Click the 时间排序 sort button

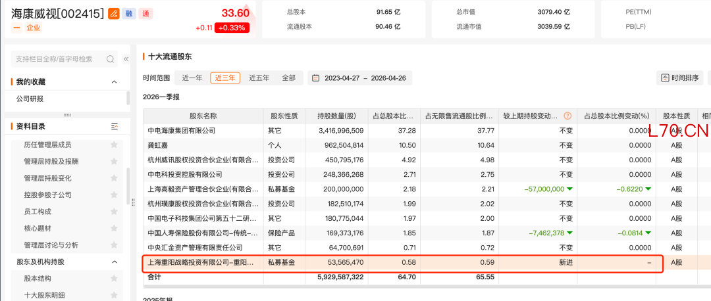[x=679, y=78]
